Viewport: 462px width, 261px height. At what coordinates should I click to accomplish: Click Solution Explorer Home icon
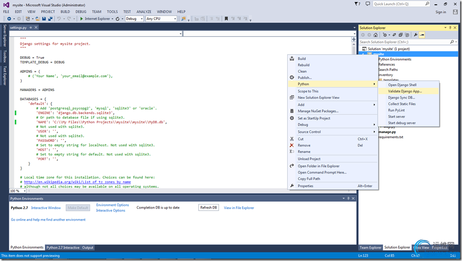[375, 35]
